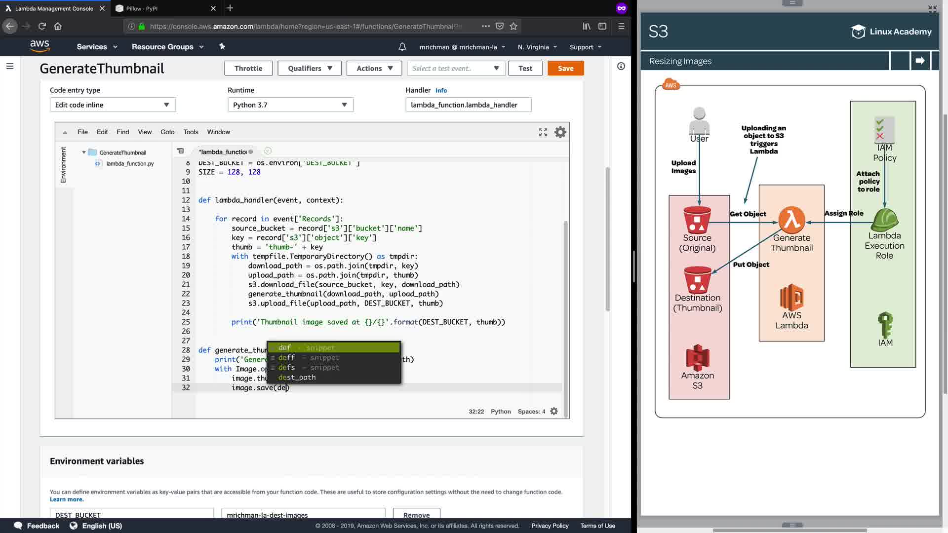Click the info circle icon at right
Screen dimensions: 948x533
(621, 66)
